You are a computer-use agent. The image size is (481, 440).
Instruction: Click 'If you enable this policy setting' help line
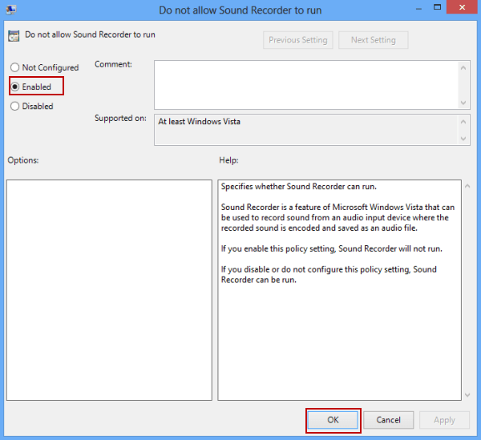332,248
